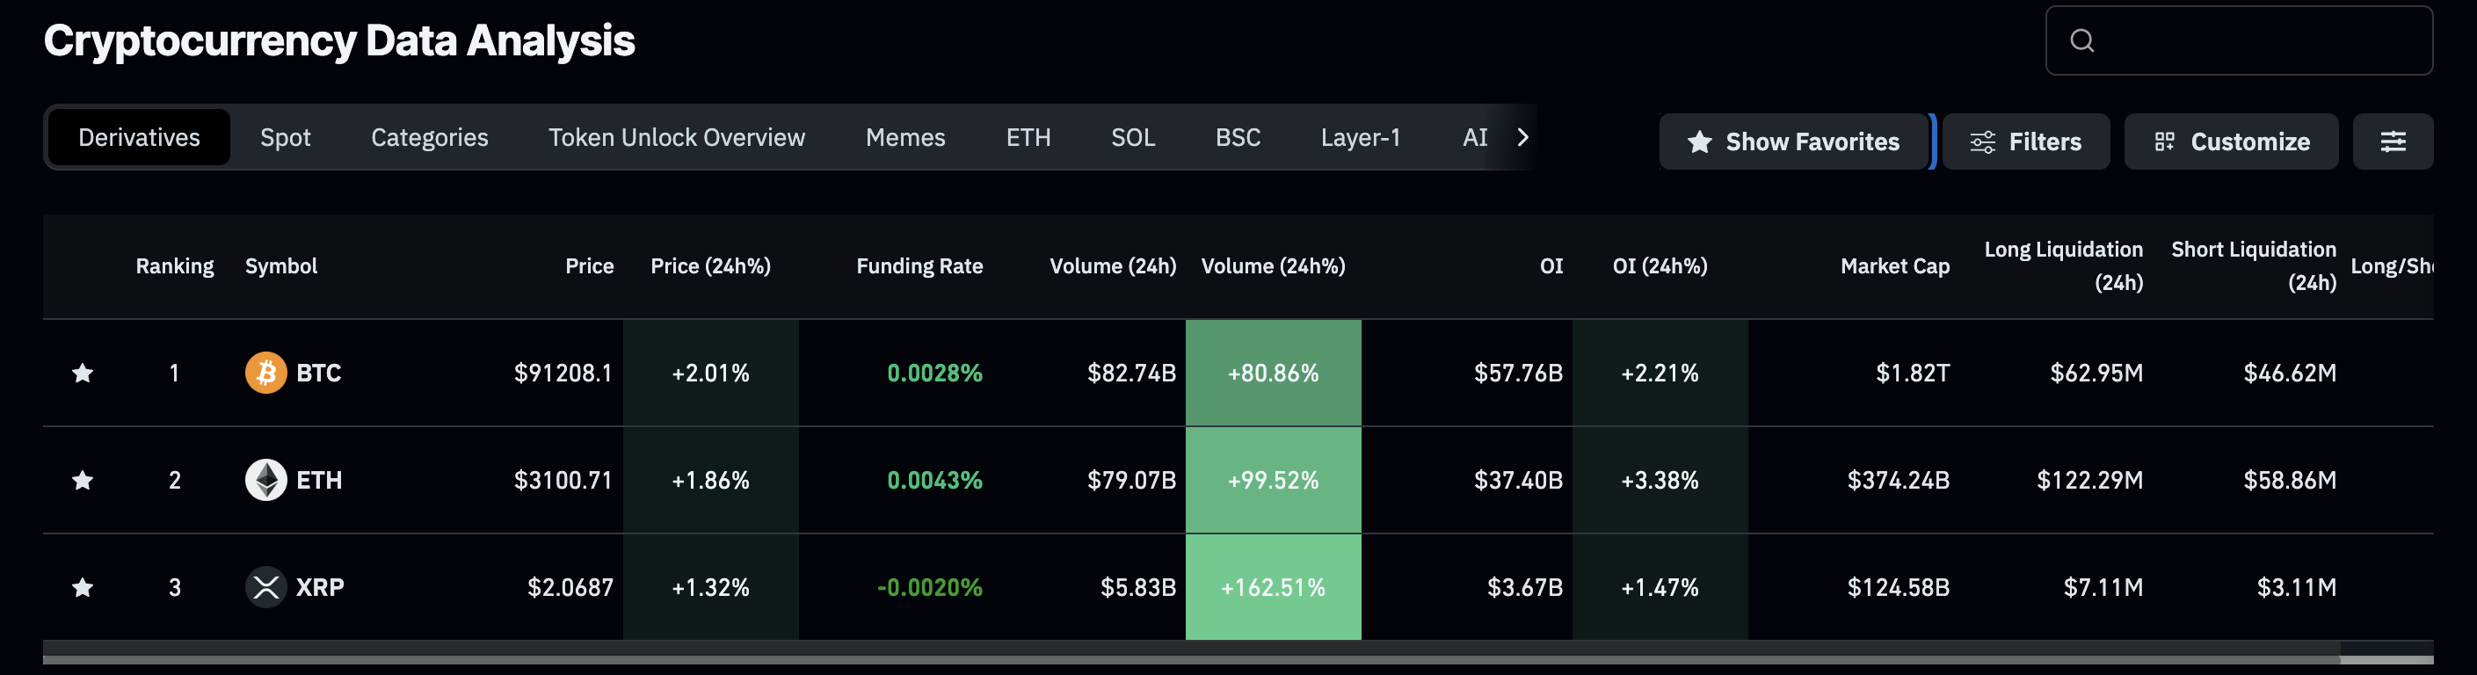
Task: Switch to the Spot tab
Action: click(285, 137)
